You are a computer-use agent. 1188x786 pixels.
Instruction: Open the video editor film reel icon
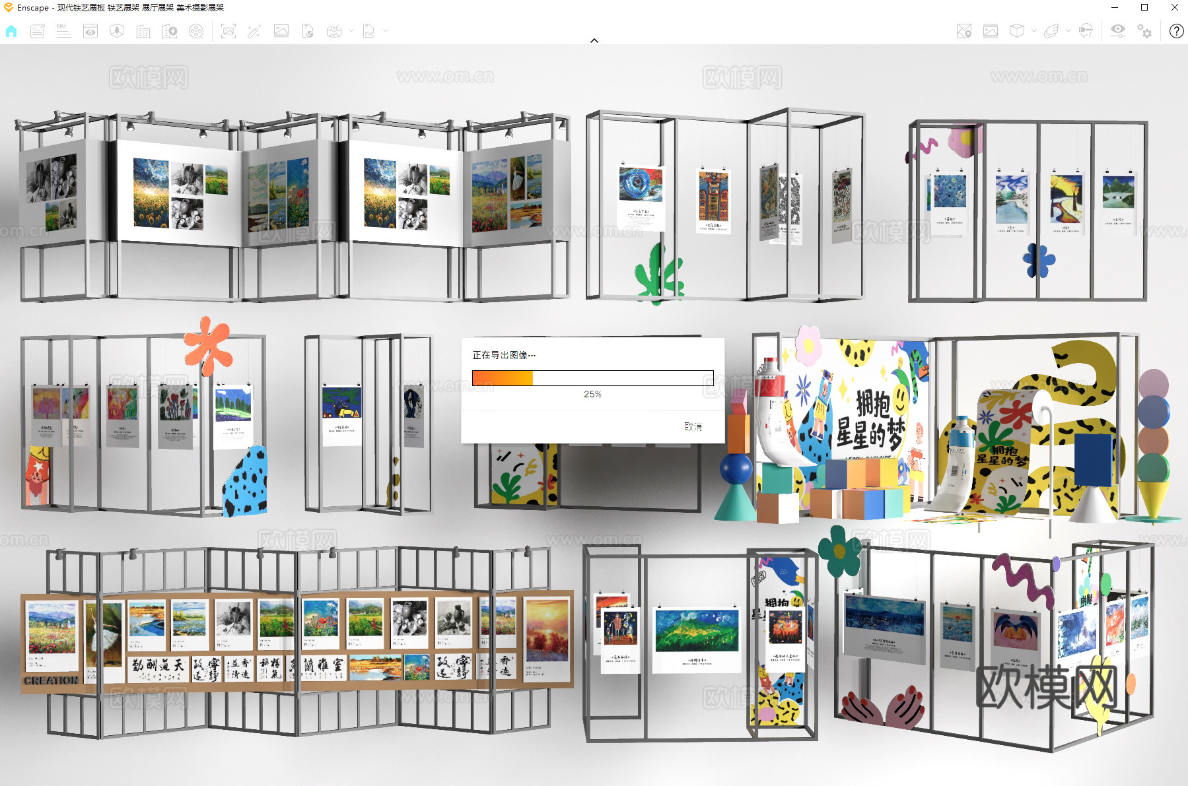[196, 31]
